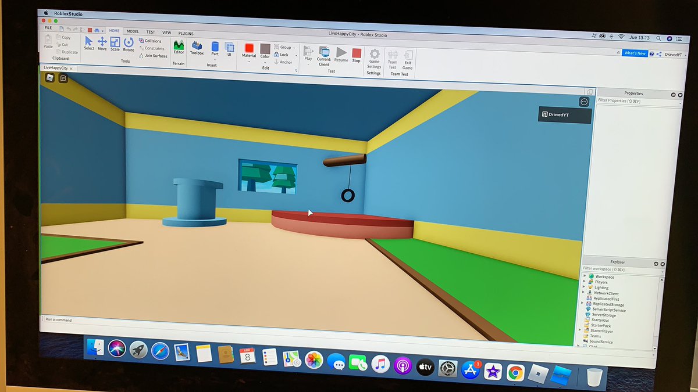Switch to the MODEL ribbon tab
The width and height of the screenshot is (698, 392).
click(133, 31)
